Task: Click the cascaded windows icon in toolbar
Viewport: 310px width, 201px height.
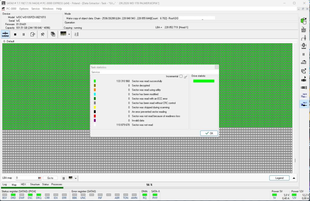Action: 53,34
